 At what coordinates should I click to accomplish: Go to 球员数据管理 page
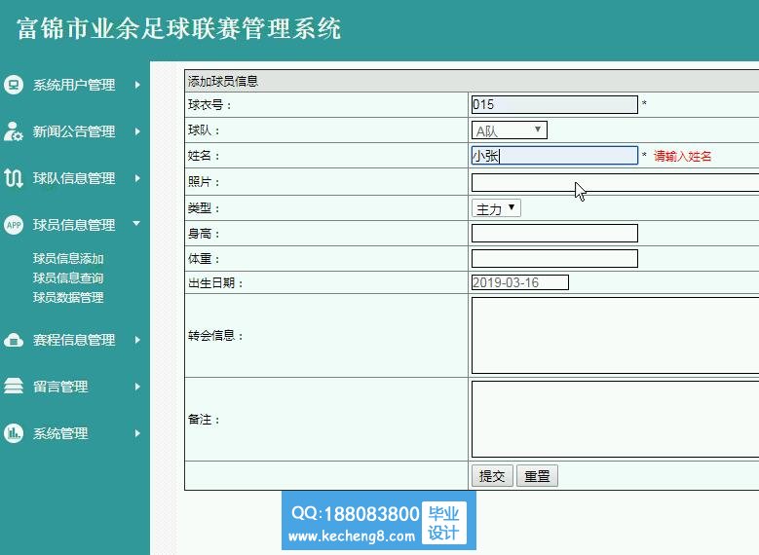pyautogui.click(x=68, y=297)
